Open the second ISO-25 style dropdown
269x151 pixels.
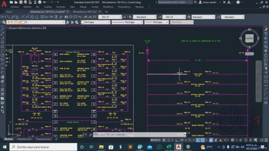(x=174, y=17)
